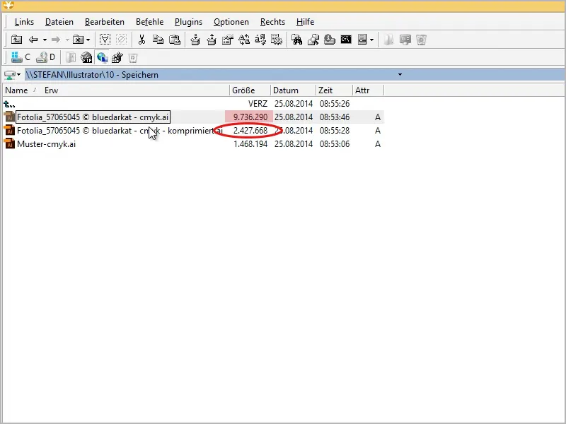Click time value 08:55:28
566x424 pixels.
334,131
